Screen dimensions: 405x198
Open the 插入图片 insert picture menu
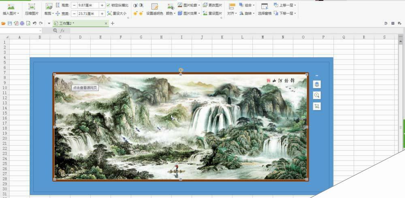tap(11, 10)
